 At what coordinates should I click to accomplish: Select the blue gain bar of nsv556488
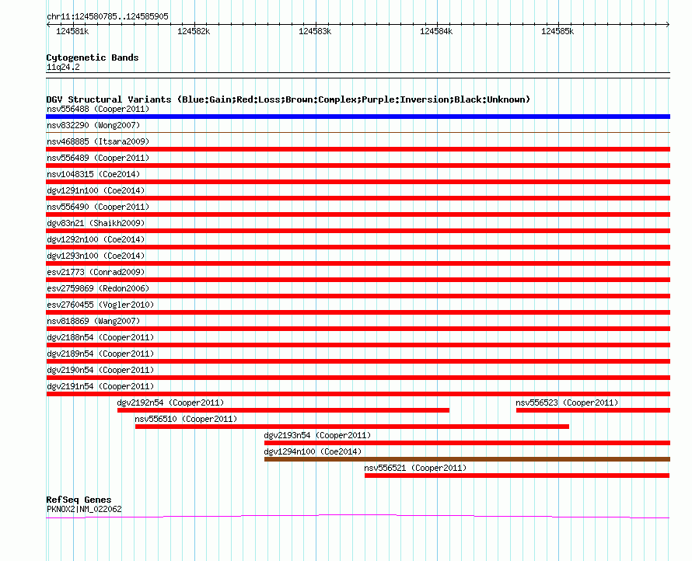coord(358,117)
